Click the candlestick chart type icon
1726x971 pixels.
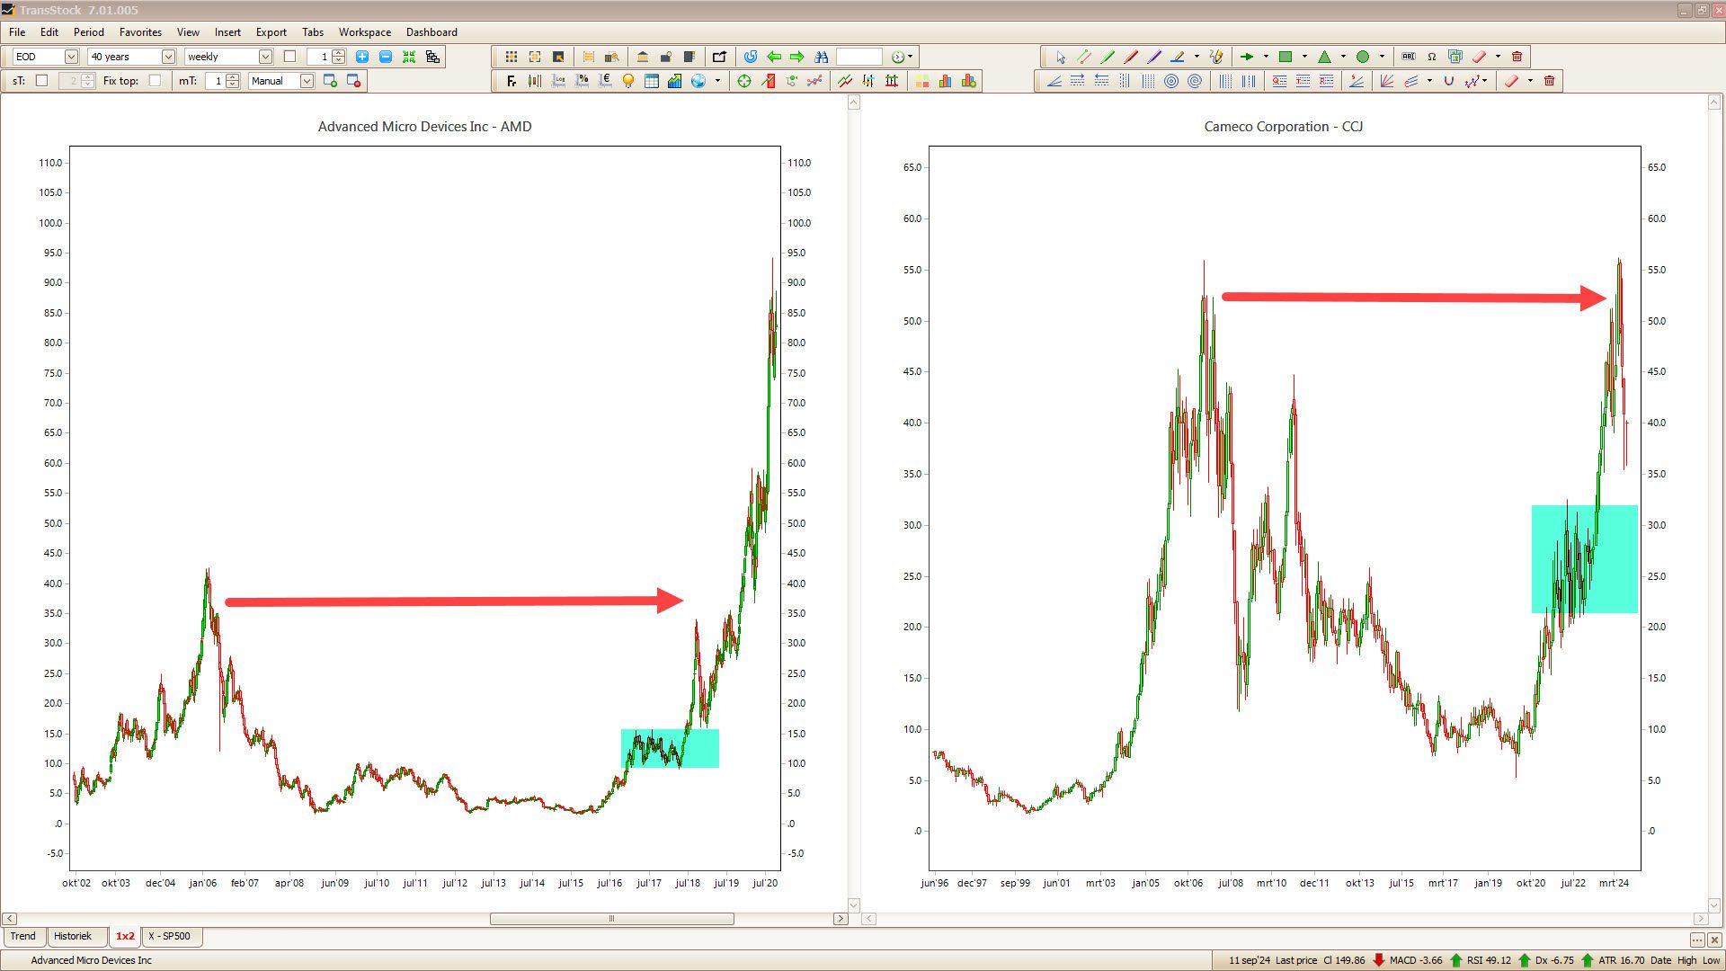coord(535,81)
